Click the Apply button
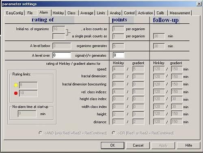203x153 pixels. [163, 145]
